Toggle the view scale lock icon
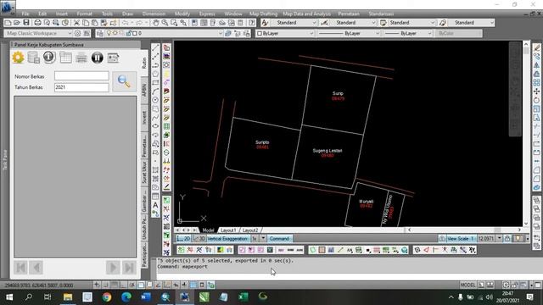This screenshot has width=543, height=305. (x=507, y=239)
